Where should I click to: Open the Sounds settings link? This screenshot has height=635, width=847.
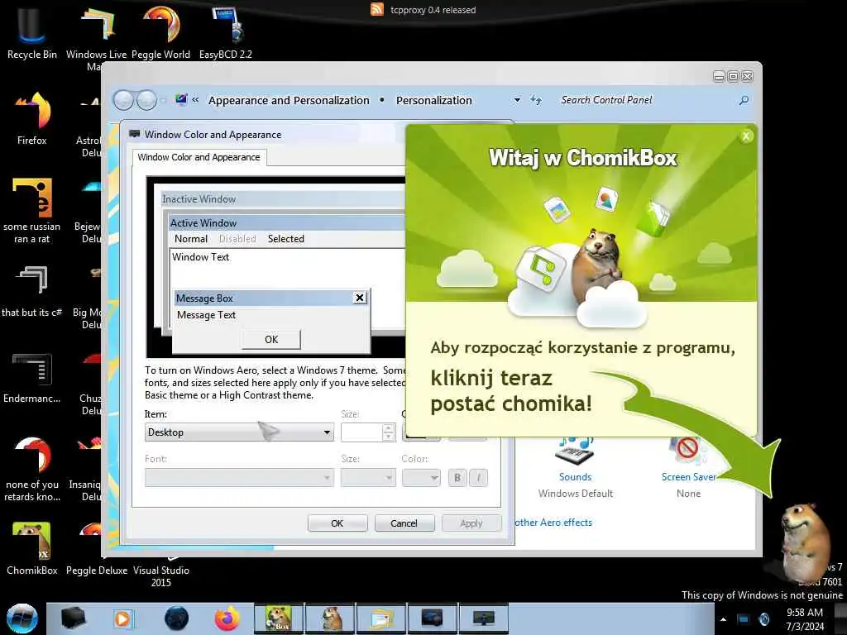(x=576, y=477)
